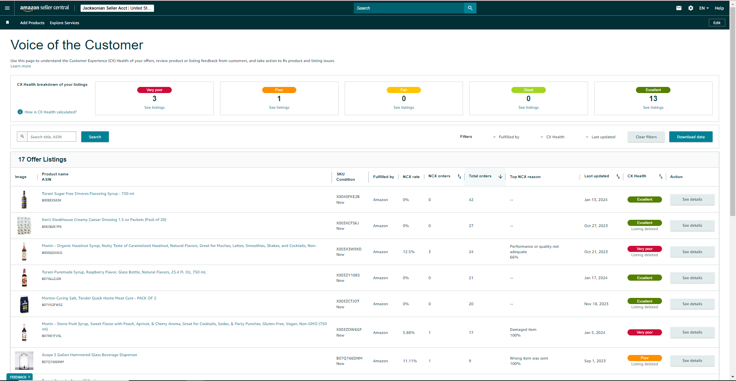736x381 pixels.
Task: Open the EN language dropdown
Action: point(704,8)
